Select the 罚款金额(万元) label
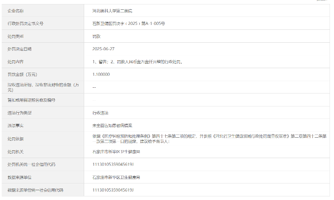 coord(22,74)
